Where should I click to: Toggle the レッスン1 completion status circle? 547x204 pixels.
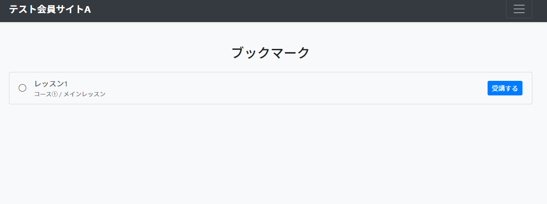coord(22,88)
